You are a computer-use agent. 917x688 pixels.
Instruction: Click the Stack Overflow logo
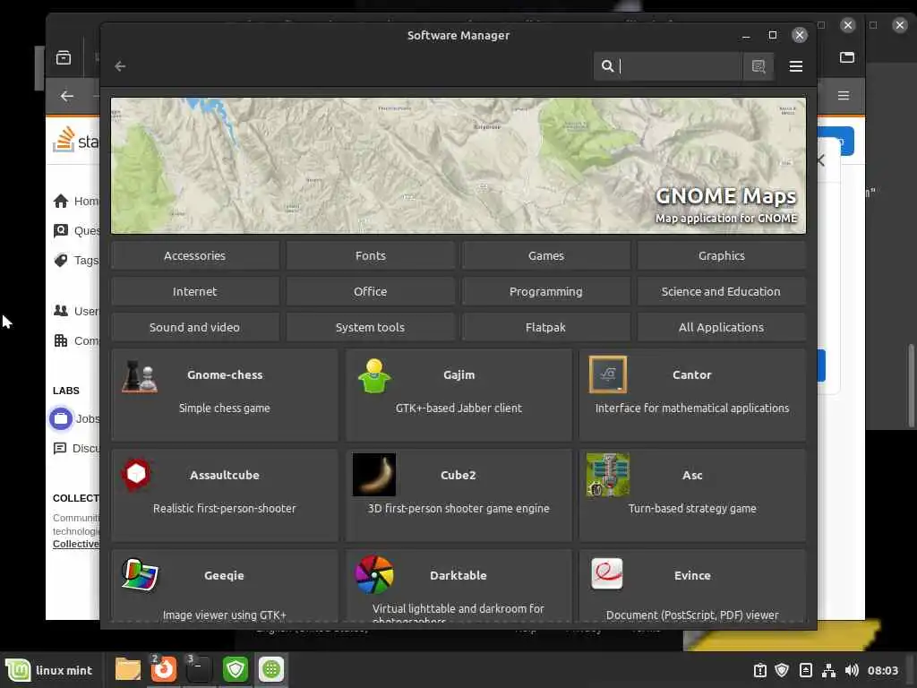pyautogui.click(x=76, y=141)
